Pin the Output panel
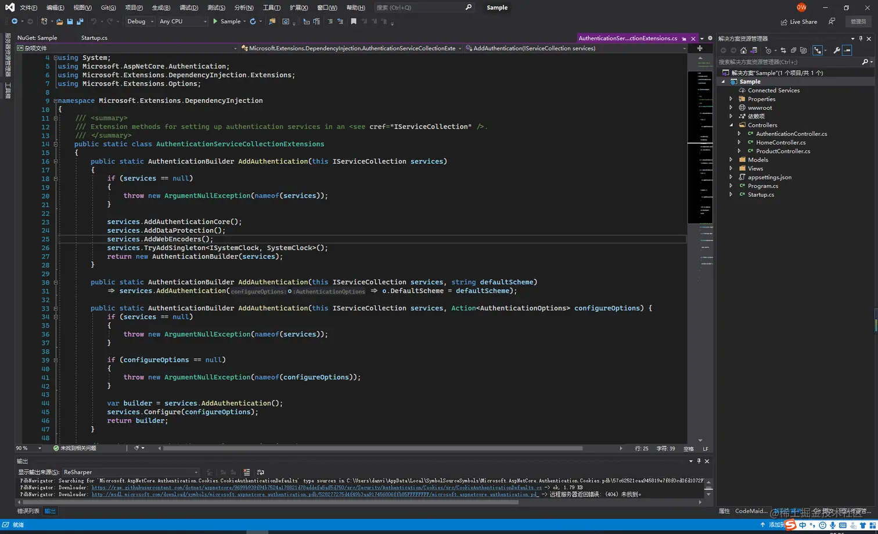Image resolution: width=878 pixels, height=534 pixels. [699, 461]
